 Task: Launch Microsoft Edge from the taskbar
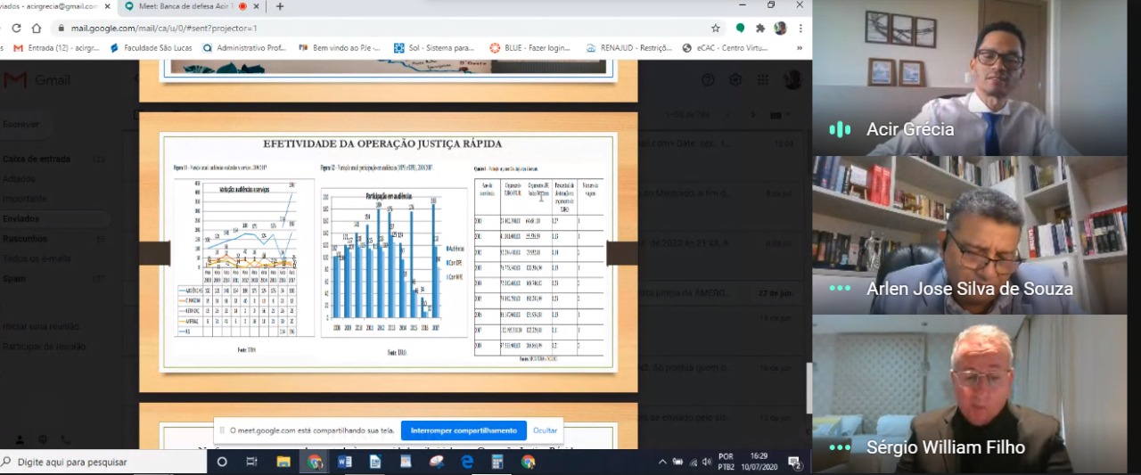[x=467, y=462]
